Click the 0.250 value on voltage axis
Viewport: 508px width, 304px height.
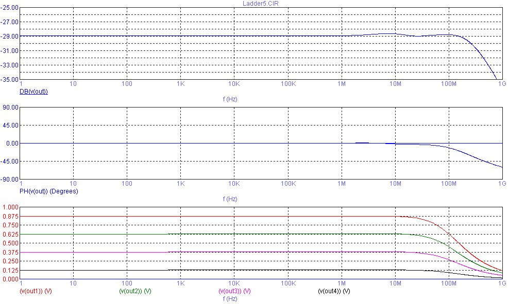11,261
